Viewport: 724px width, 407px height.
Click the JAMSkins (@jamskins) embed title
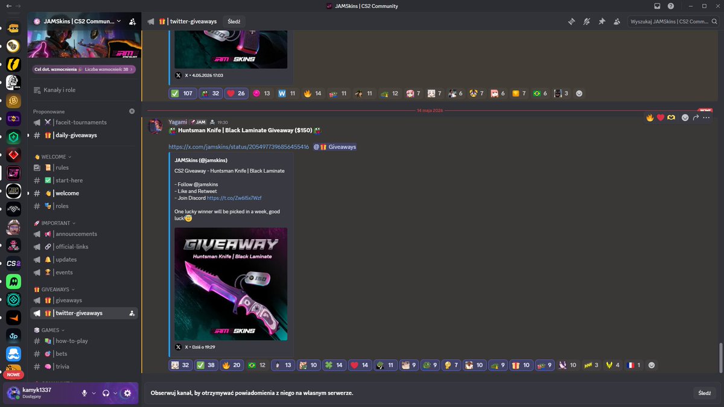pyautogui.click(x=201, y=160)
